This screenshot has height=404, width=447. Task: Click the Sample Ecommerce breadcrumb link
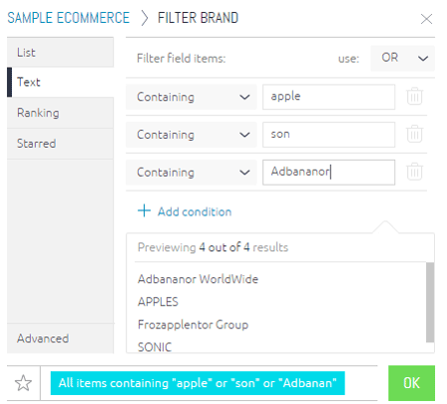[x=69, y=18]
